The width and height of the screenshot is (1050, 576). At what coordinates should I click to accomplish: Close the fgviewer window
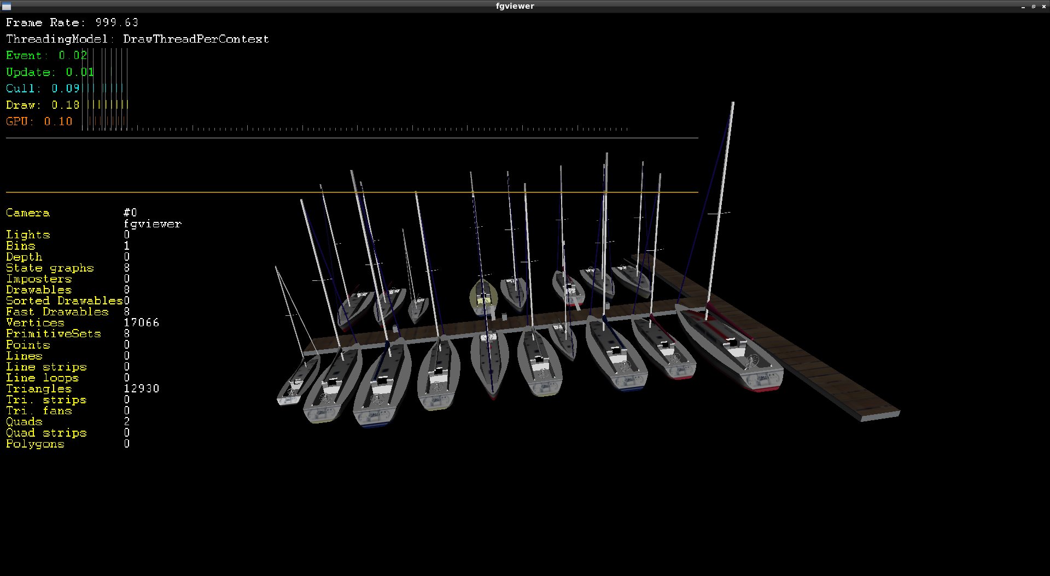(1043, 7)
